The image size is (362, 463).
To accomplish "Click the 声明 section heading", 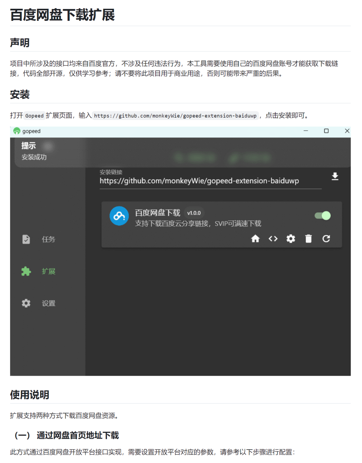I will coord(20,43).
